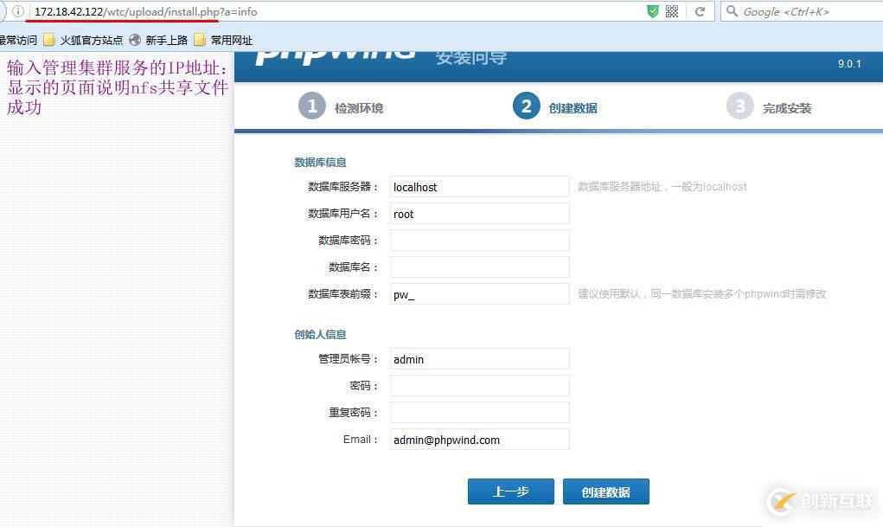
Task: Click the folder icon beside 火狐官方站点
Action: point(48,40)
